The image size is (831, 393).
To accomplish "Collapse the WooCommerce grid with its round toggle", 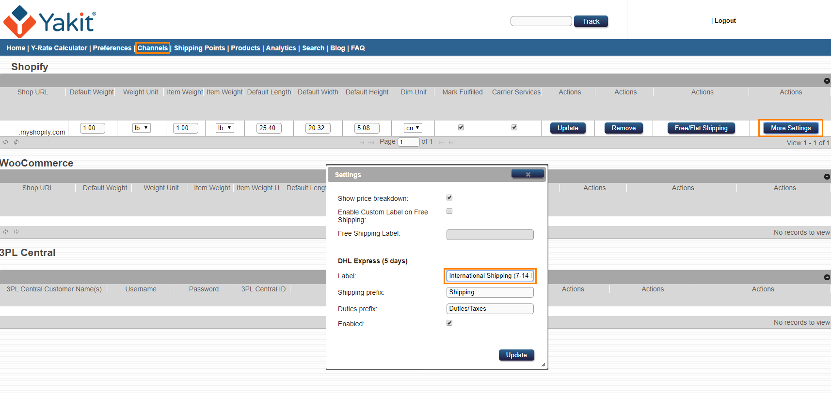I will [x=827, y=177].
